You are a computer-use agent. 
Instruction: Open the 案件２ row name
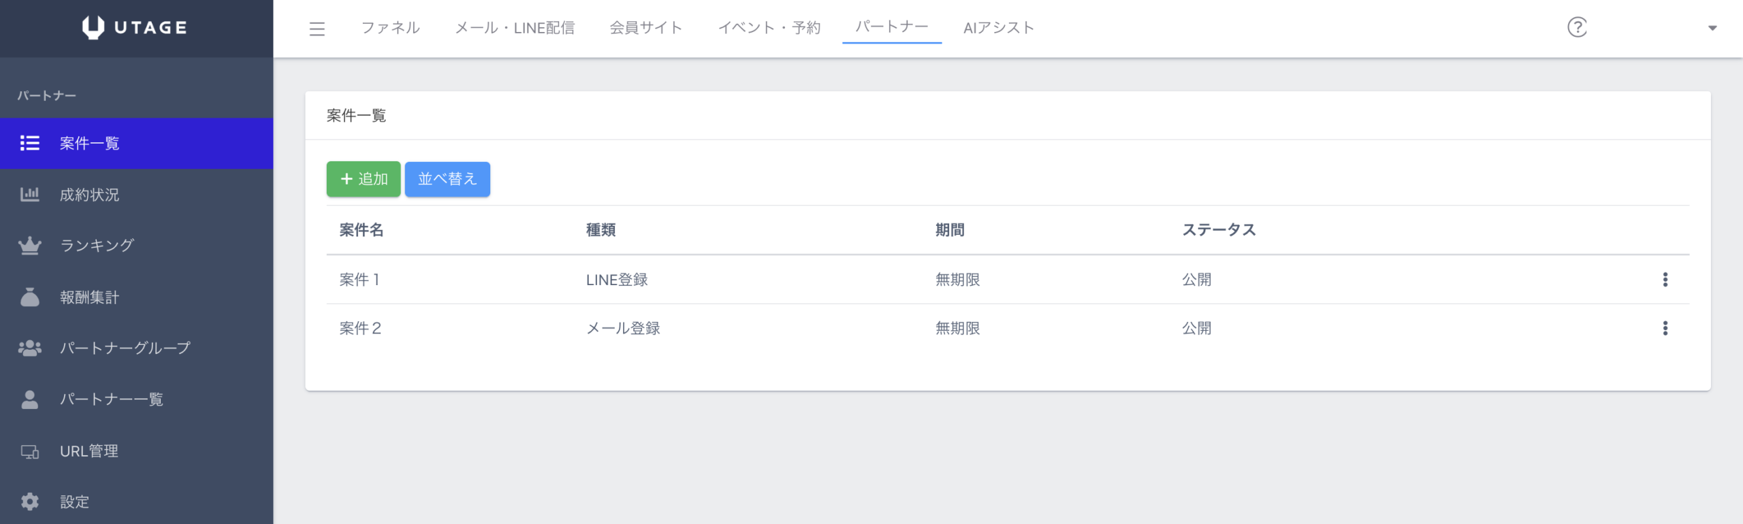pyautogui.click(x=360, y=329)
